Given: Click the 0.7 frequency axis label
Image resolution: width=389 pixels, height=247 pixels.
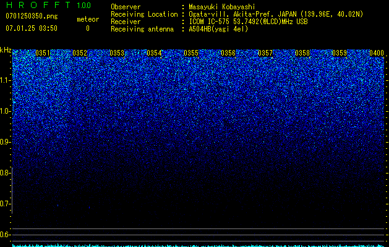Looking at the screenshot, I should pyautogui.click(x=4, y=204).
